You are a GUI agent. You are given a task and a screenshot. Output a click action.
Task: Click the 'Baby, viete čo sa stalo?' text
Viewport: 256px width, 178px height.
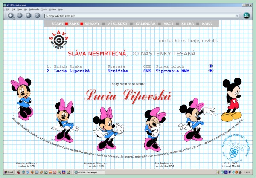[128, 84]
